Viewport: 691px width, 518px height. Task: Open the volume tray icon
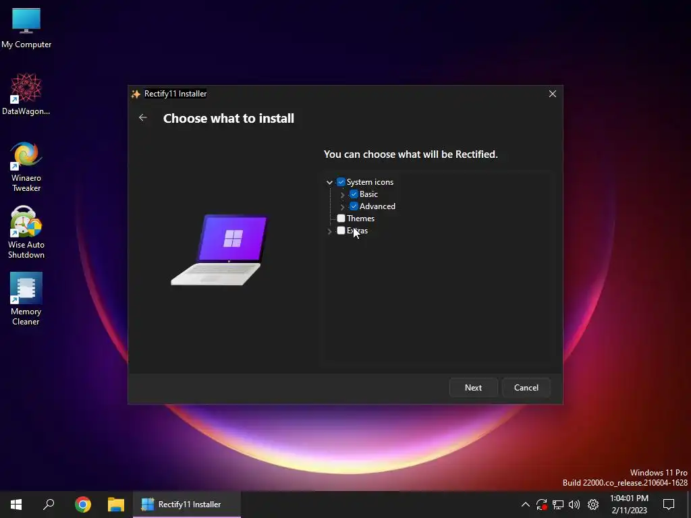[x=574, y=505]
